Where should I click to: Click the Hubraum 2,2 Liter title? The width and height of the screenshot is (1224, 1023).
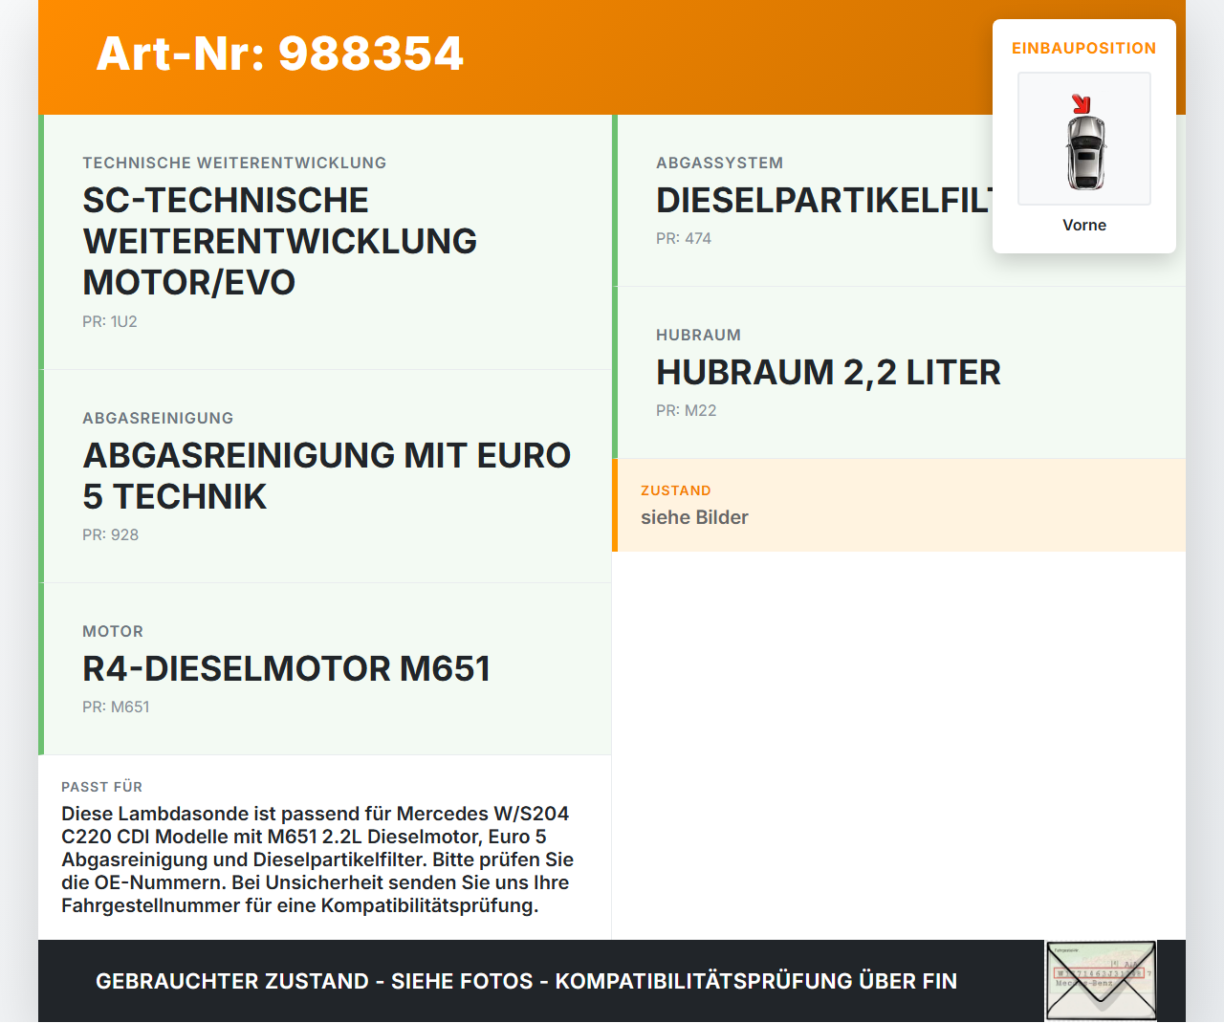[x=828, y=373]
